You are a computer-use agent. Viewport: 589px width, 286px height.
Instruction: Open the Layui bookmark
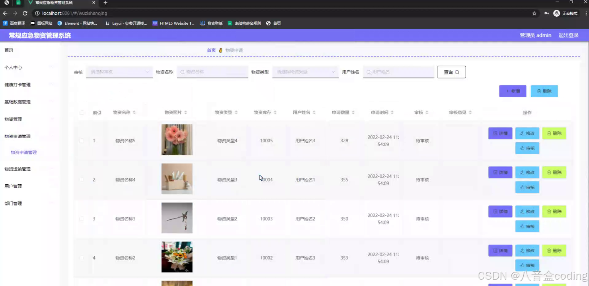tap(126, 23)
